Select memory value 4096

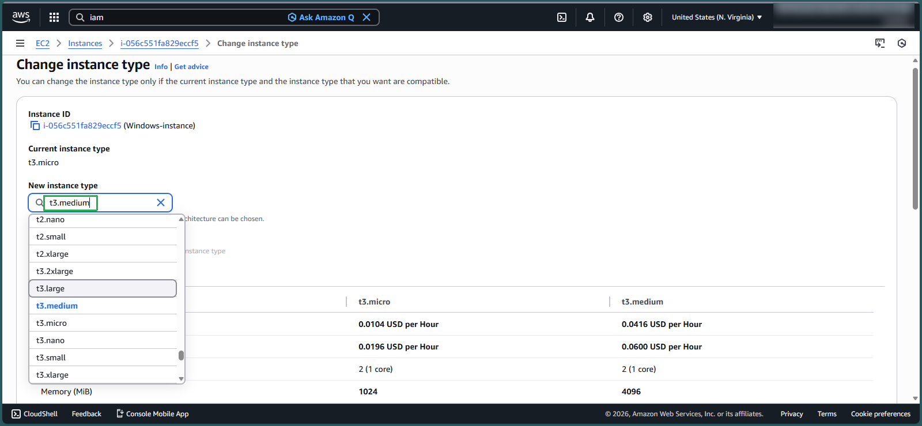[632, 391]
